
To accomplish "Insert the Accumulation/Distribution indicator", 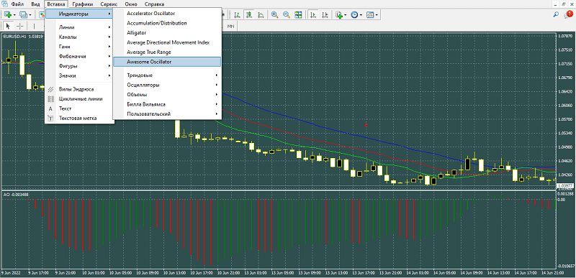I will click(x=167, y=23).
